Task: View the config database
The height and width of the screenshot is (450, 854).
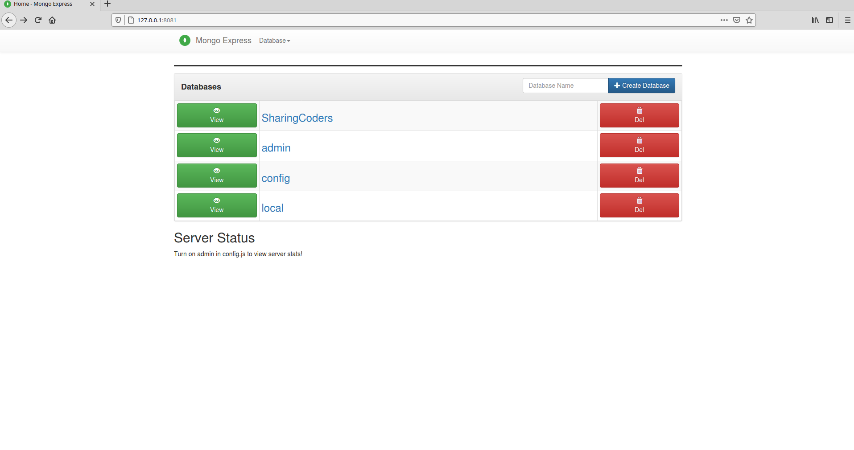Action: pos(217,176)
